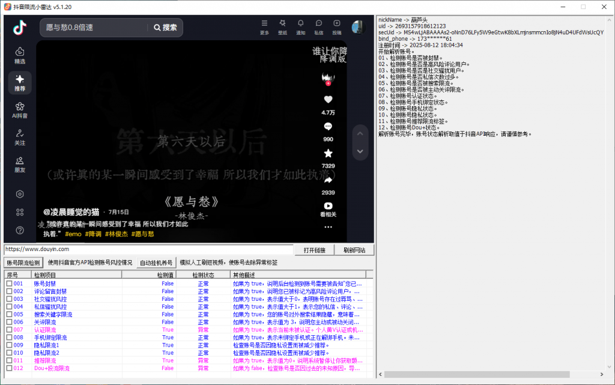Click the 看相关 related videos icon
The image size is (615, 385).
coord(329,209)
